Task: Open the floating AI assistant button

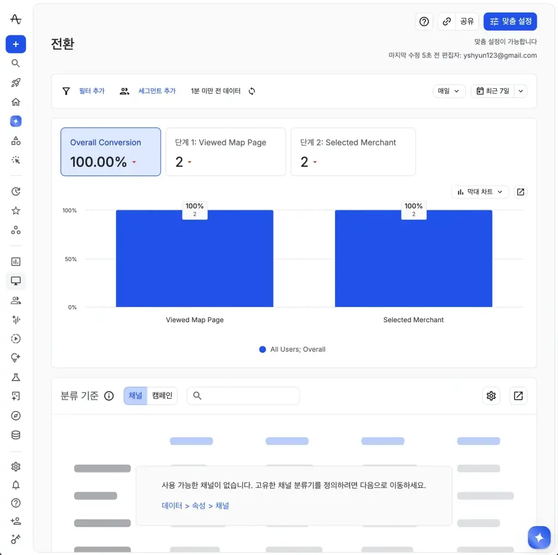Action: tap(539, 537)
